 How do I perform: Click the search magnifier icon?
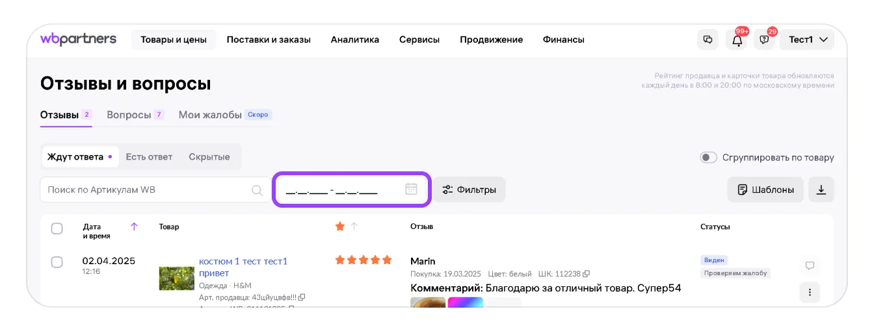[x=257, y=190]
